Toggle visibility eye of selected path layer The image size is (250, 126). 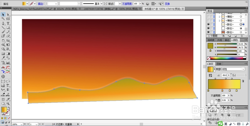tap(208, 24)
